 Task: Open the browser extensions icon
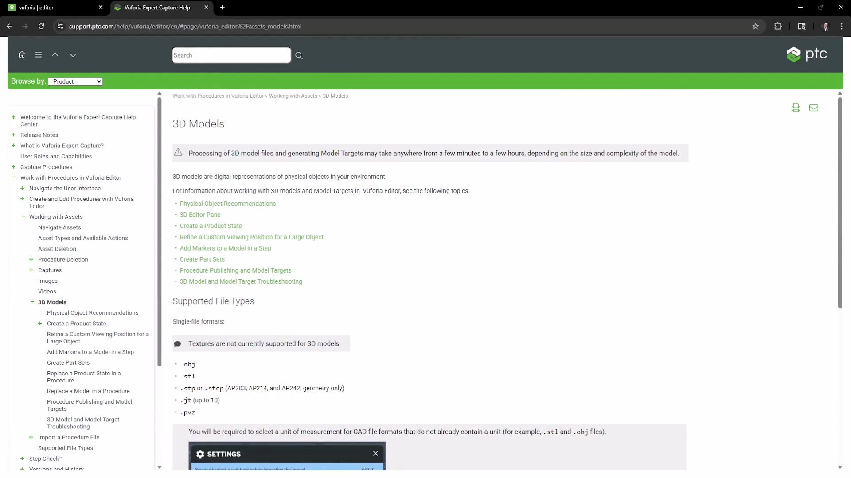(778, 26)
